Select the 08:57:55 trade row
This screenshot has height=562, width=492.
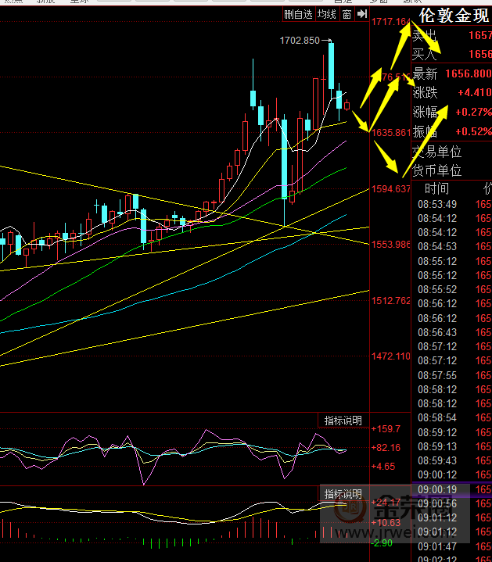(452, 375)
